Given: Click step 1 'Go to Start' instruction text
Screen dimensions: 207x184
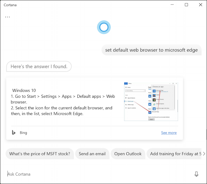Looking at the screenshot, I should pos(63,99).
